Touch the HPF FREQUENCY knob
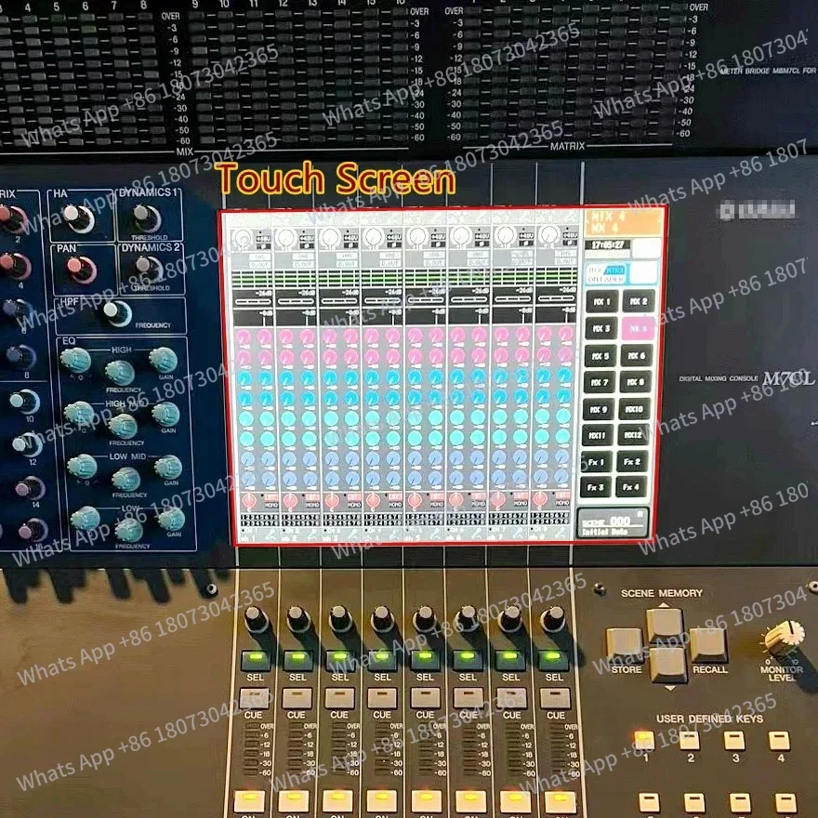The height and width of the screenshot is (818, 818). [x=117, y=313]
